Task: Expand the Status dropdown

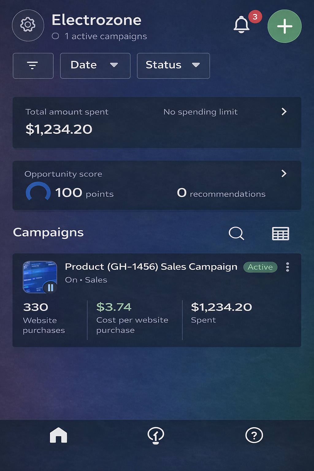Action: (173, 66)
